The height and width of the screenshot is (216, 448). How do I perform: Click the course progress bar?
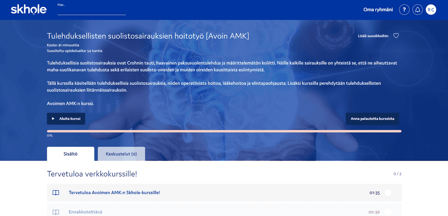[x=224, y=131]
